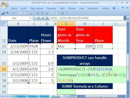130x98 pixels.
Task: Click the Excel Help question mark icon
Action: [x=114, y=8]
